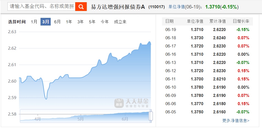Click the 06-10 date row
This screenshot has width=262, height=129.
tap(207, 87)
